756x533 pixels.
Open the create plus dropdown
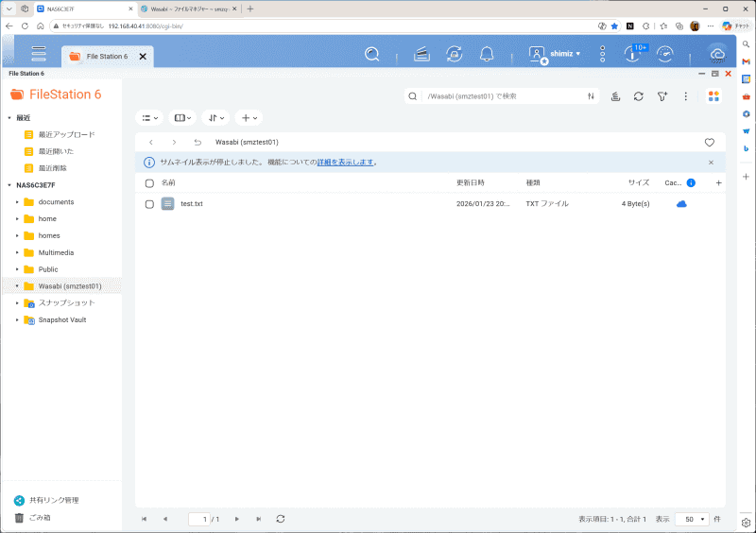[x=249, y=118]
